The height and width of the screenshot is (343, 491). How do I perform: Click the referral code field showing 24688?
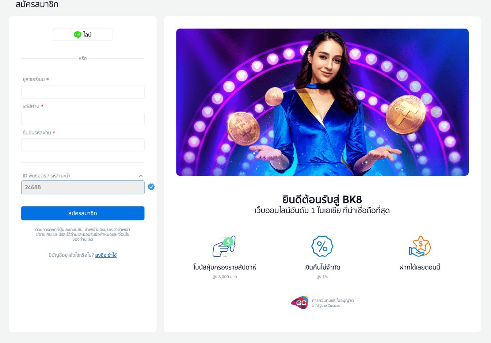click(x=83, y=187)
